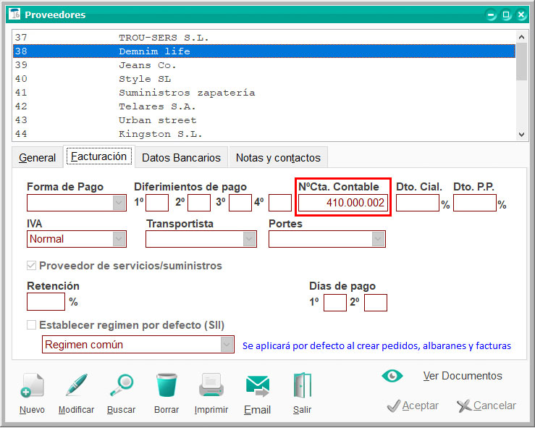This screenshot has height=428, width=535.
Task: Expand the Transportista dropdown
Action: click(250, 239)
